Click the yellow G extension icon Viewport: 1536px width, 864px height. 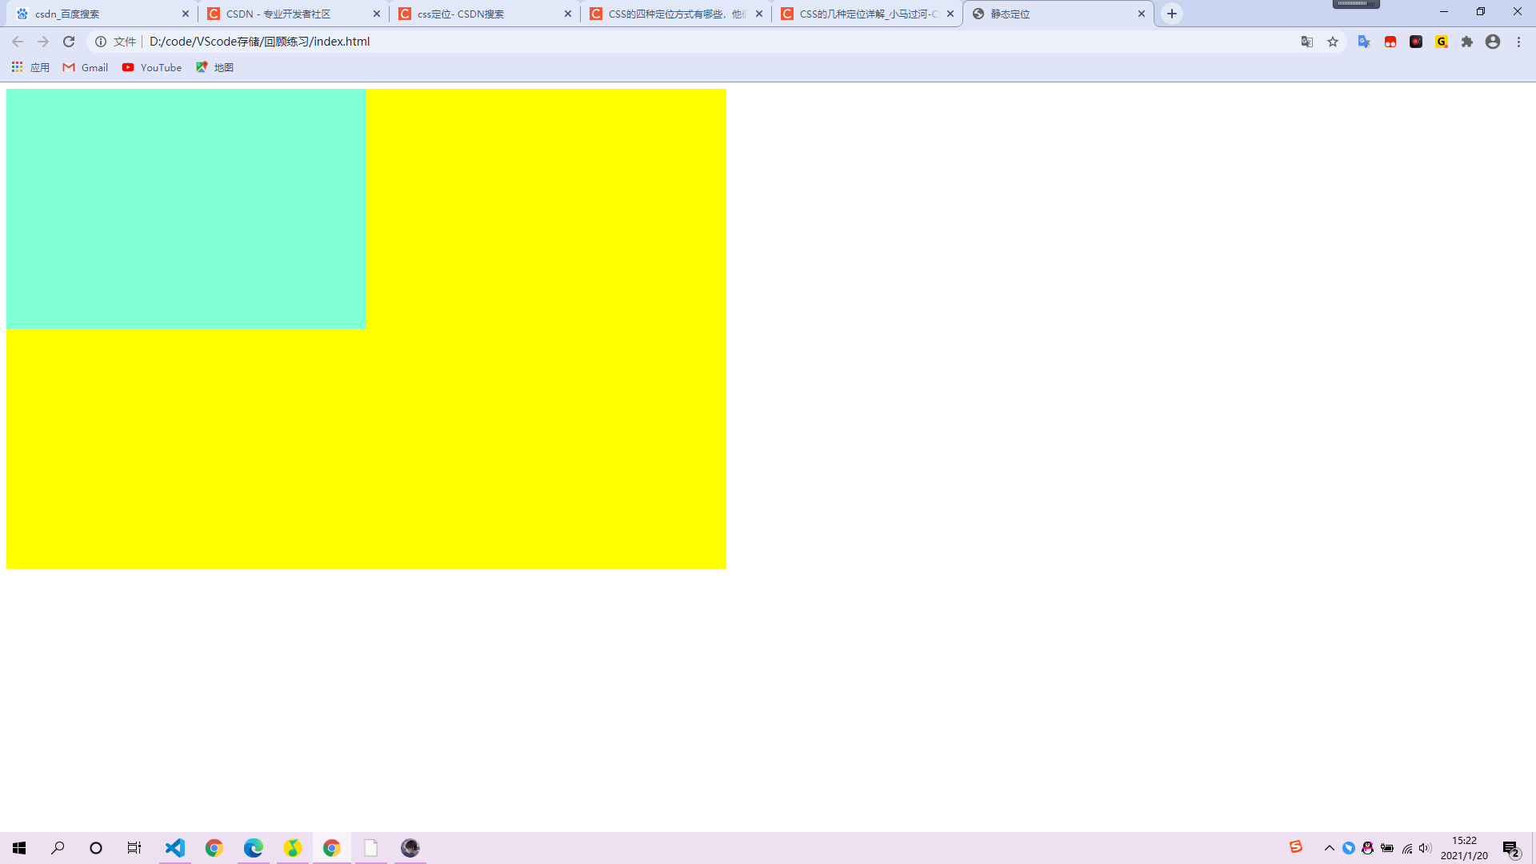pyautogui.click(x=1442, y=42)
